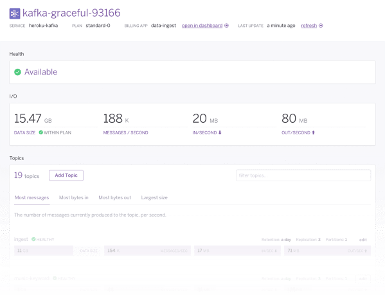The width and height of the screenshot is (385, 304).
Task: Click the circular arrow icon next to refresh
Action: (321, 26)
